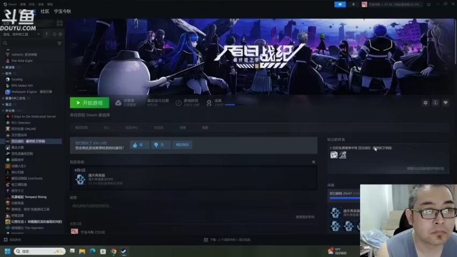The width and height of the screenshot is (457, 257).
Task: Select 911 Operator in library list
Action: [21, 123]
